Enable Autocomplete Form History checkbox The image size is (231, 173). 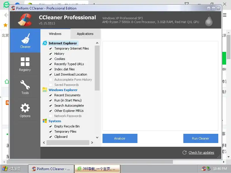point(51,80)
